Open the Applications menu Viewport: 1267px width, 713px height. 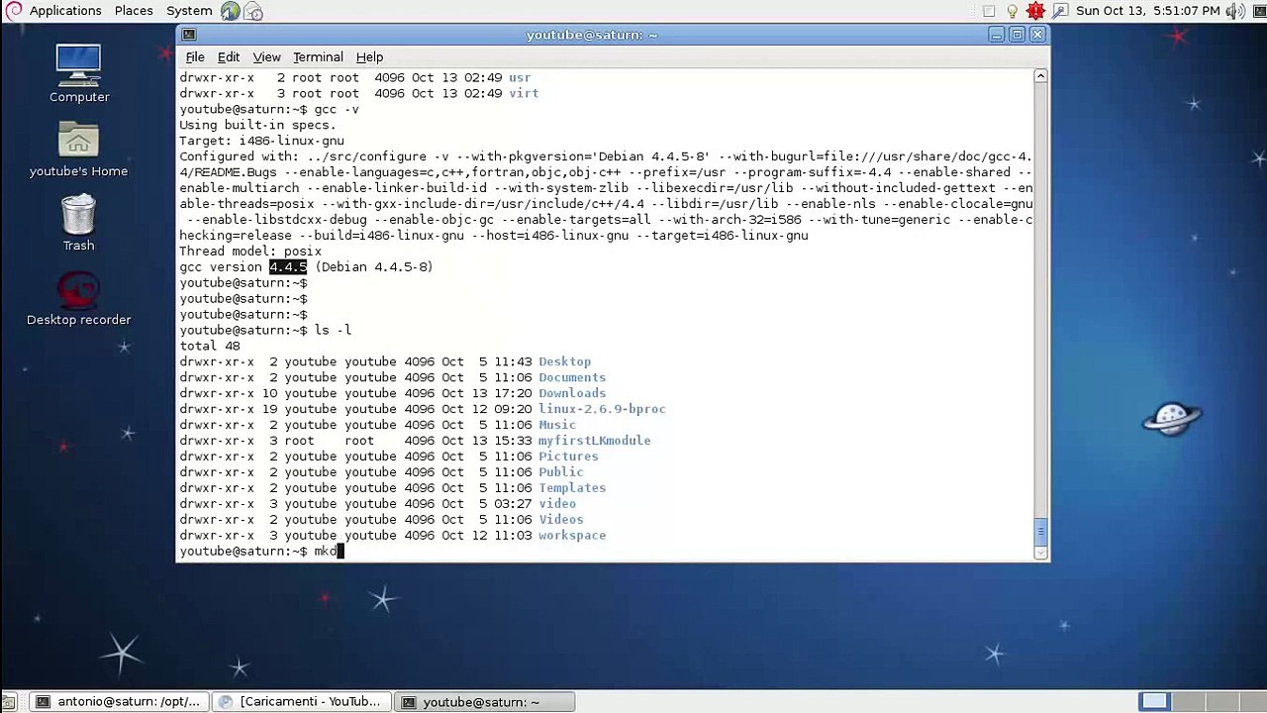click(65, 11)
